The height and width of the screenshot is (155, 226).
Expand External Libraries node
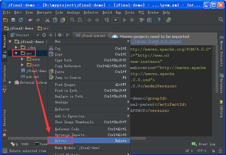10,82
